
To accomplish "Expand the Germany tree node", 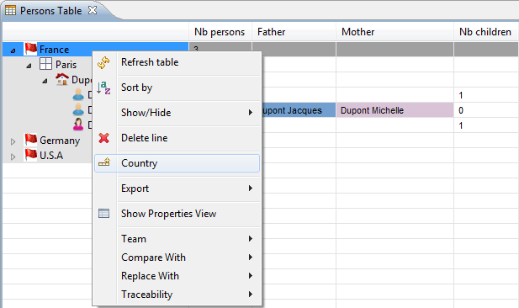I will 13,141.
